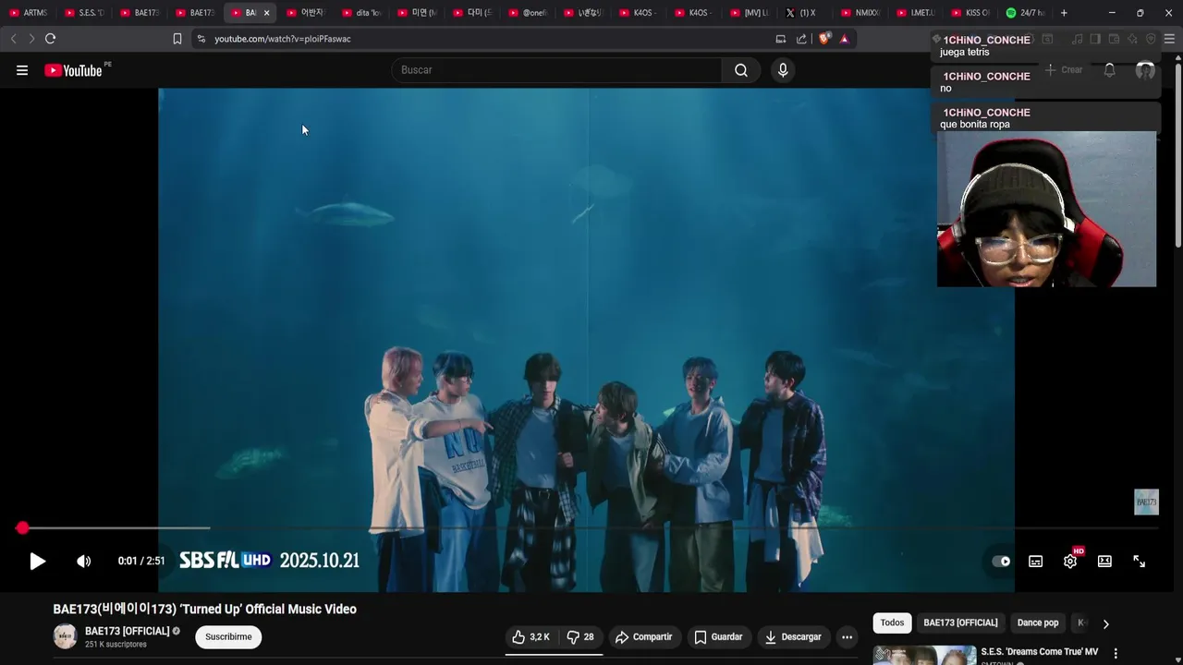This screenshot has height=665, width=1183.
Task: Like the video with 3,2 K likes
Action: click(531, 637)
